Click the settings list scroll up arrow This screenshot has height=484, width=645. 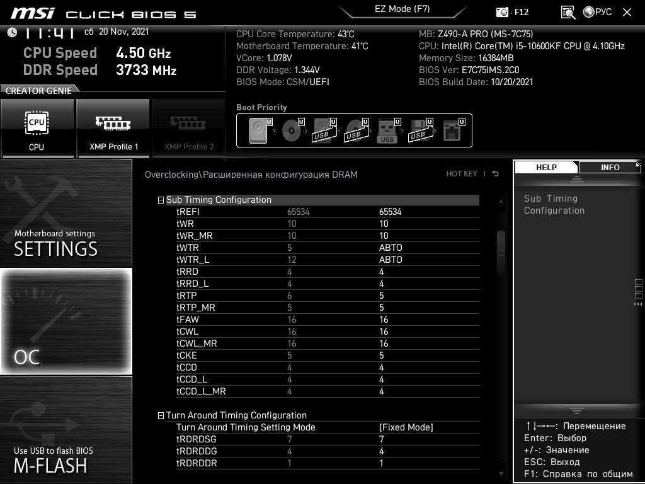(x=501, y=201)
